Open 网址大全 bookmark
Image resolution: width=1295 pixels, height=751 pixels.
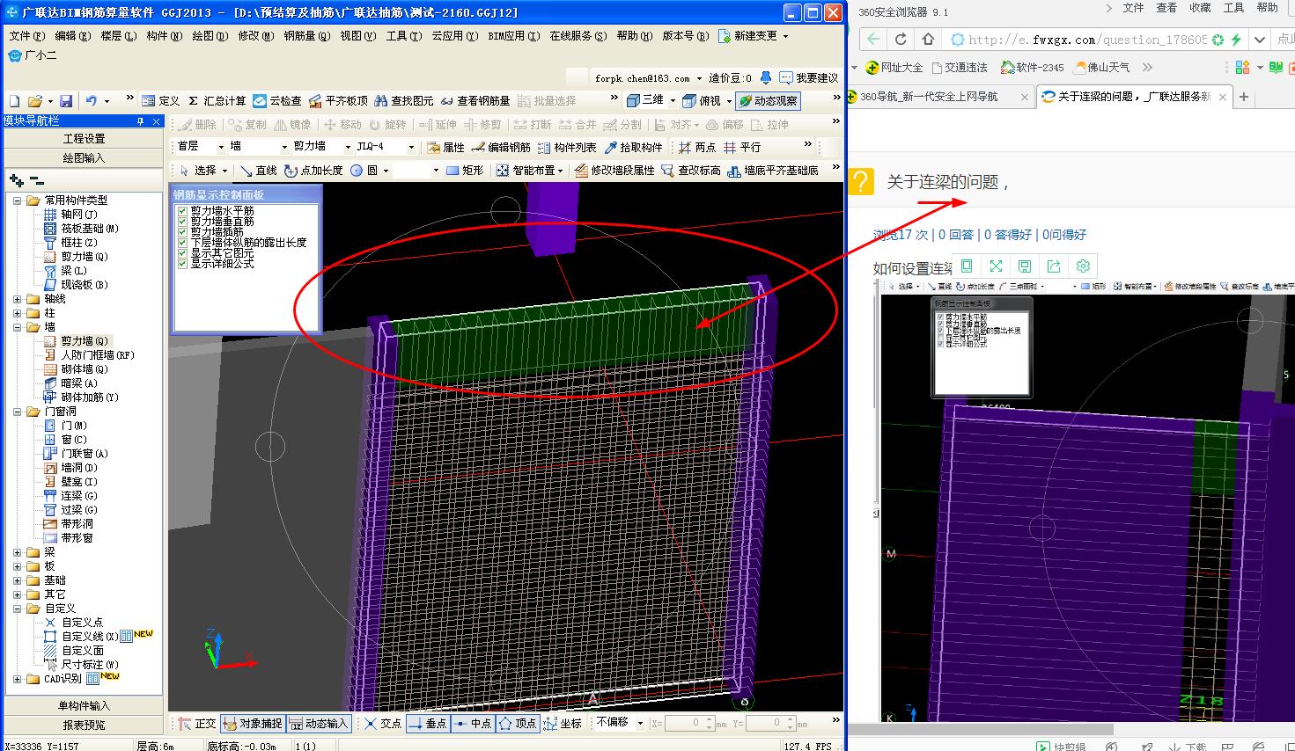click(894, 67)
